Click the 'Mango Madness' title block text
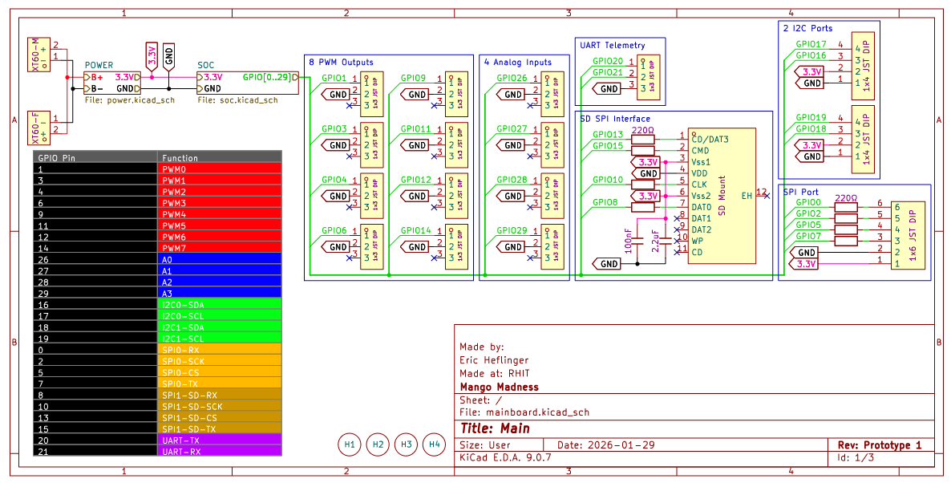The image size is (951, 483). [x=499, y=387]
